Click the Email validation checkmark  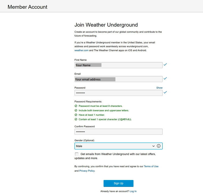[165, 78]
